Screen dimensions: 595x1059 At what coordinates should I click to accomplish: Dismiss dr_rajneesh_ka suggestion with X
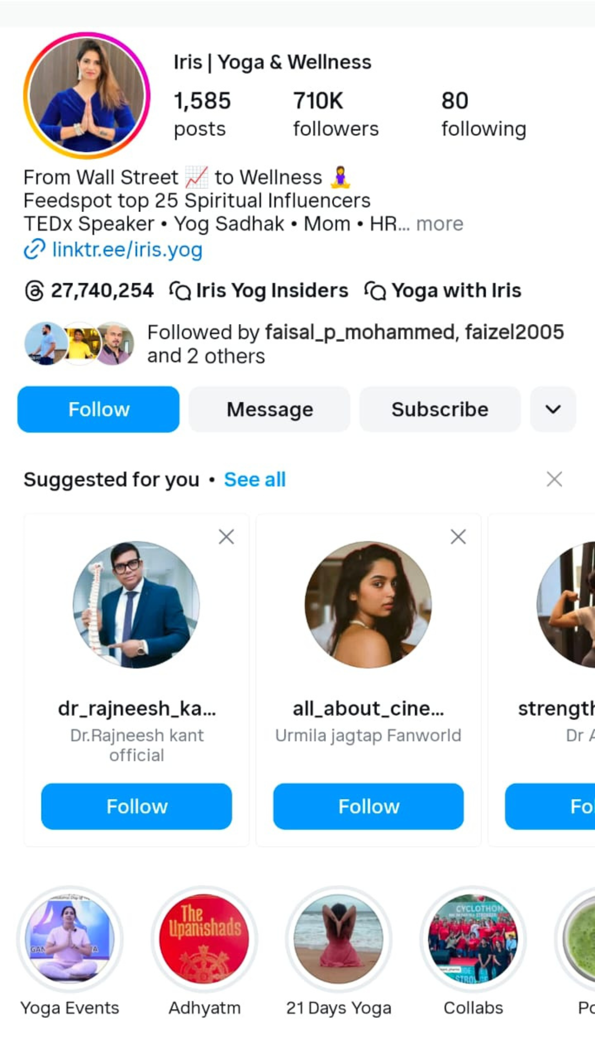pyautogui.click(x=226, y=536)
